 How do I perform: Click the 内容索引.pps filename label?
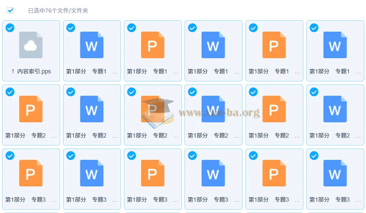pos(31,72)
